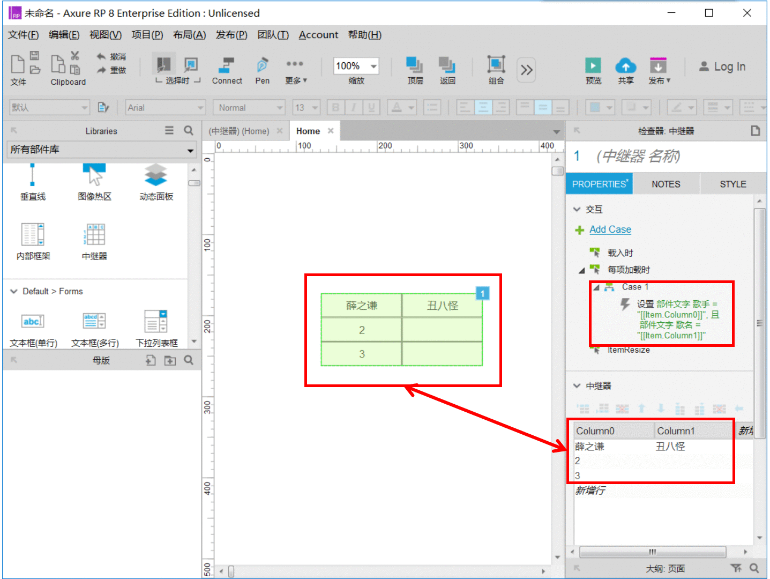Align text center

pos(483,107)
